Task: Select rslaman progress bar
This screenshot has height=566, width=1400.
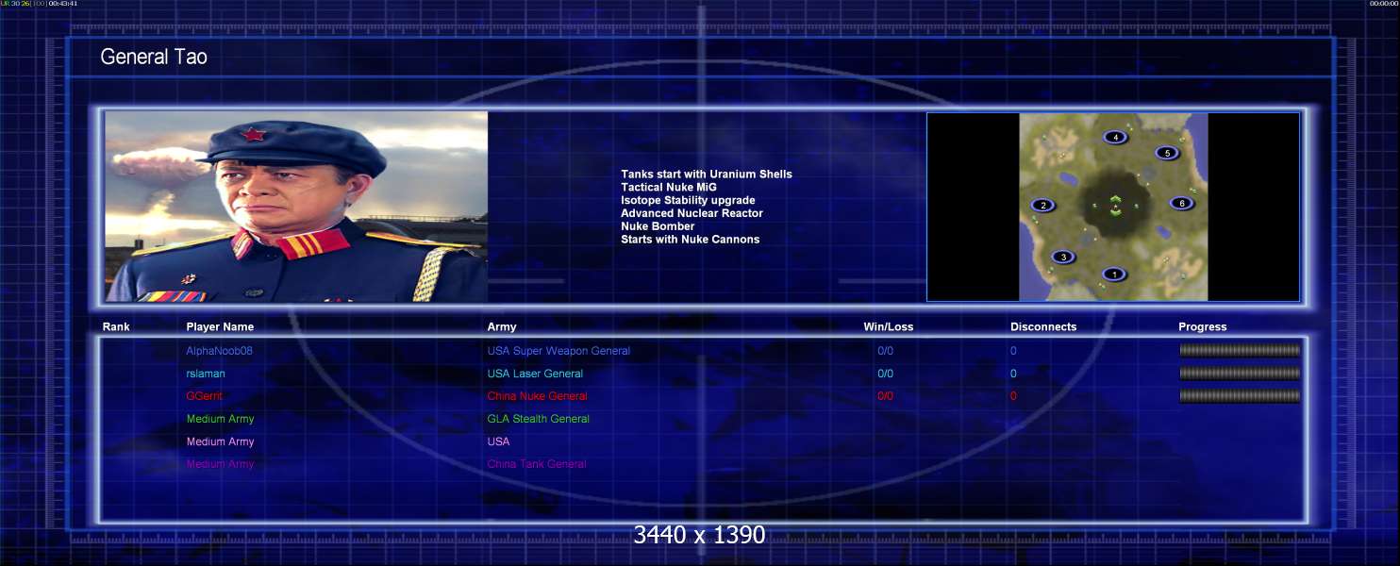Action: click(x=1240, y=373)
